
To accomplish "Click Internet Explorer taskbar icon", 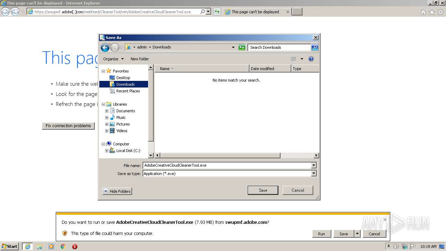I will (x=28, y=246).
